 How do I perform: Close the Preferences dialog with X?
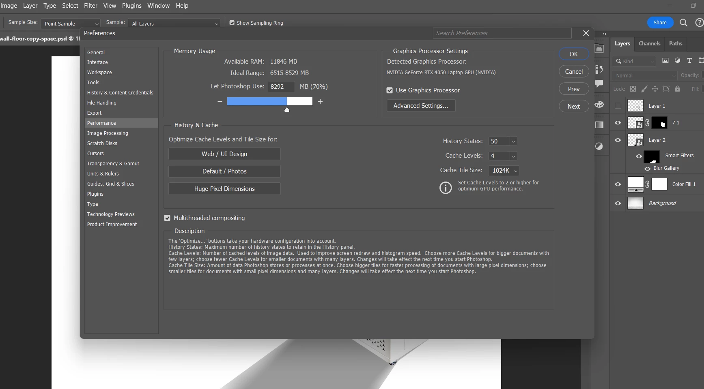point(586,33)
